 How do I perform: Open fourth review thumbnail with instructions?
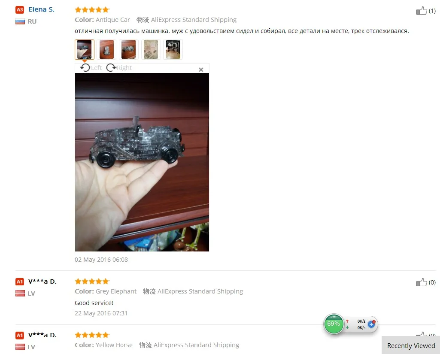coord(151,49)
